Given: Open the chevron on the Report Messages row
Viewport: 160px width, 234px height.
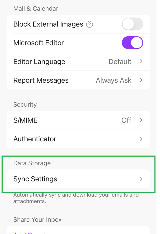Looking at the screenshot, I should pyautogui.click(x=141, y=80).
